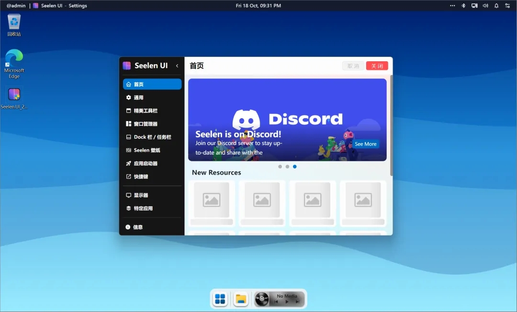The width and height of the screenshot is (517, 312).
Task: Click the Bluetooth icon in the top bar
Action: tap(463, 5)
